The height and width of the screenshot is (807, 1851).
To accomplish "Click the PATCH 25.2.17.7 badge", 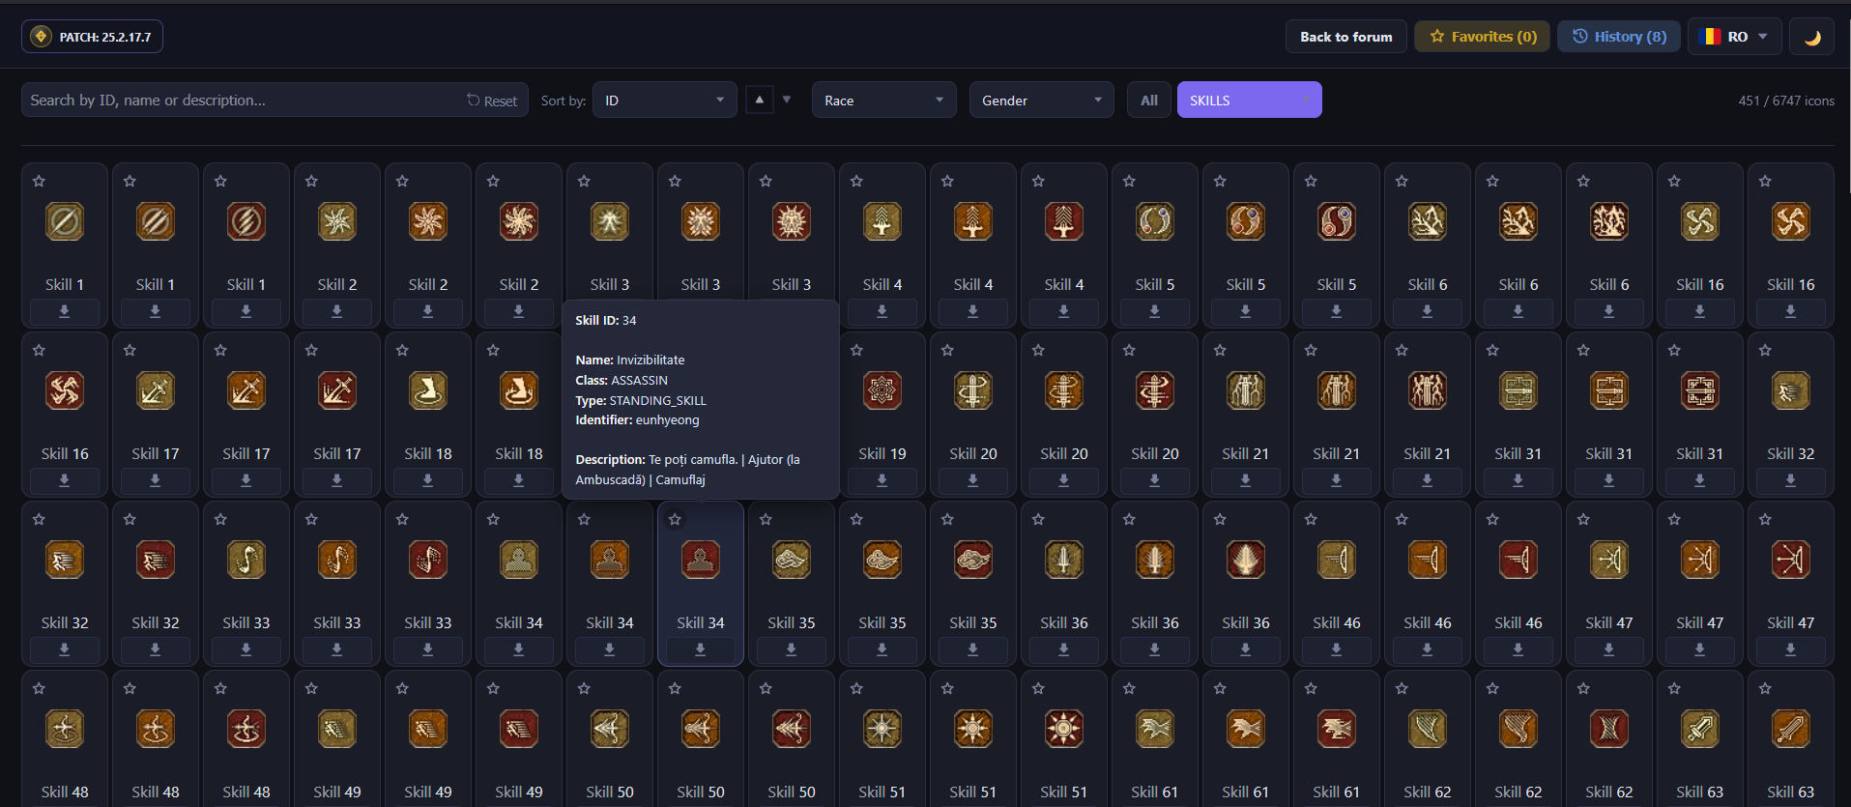I will click(93, 37).
